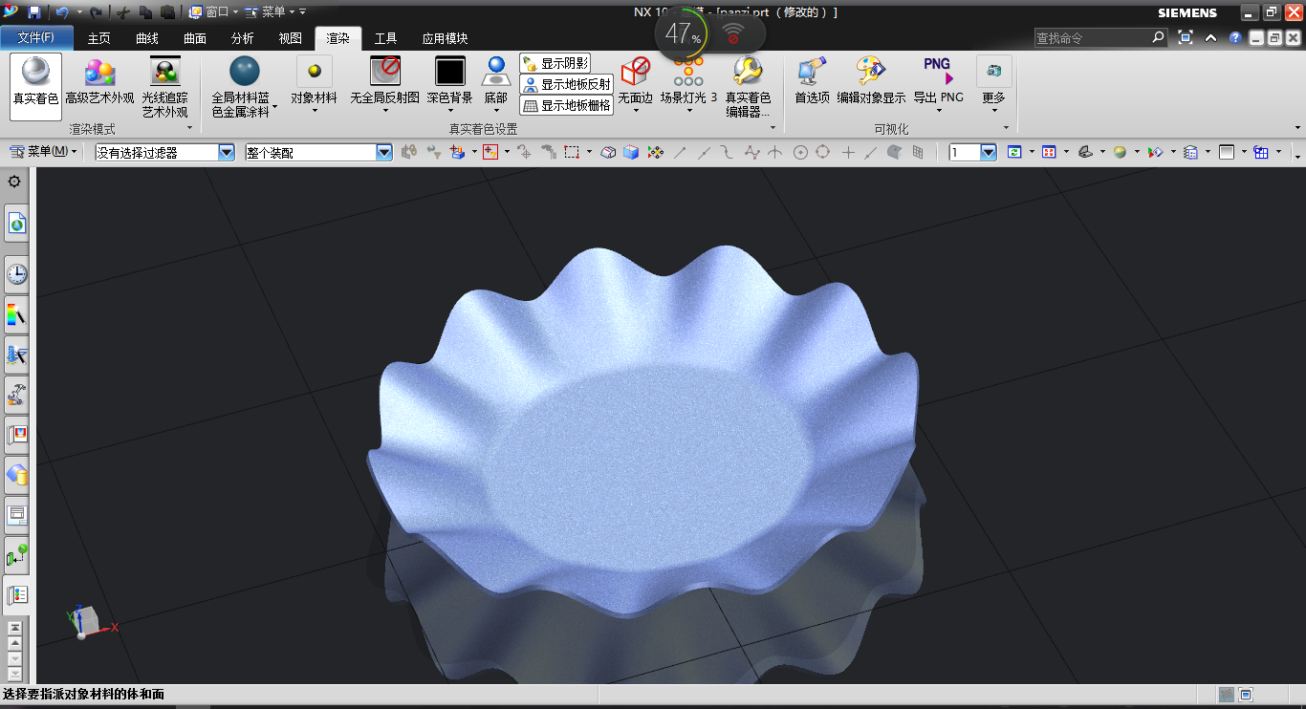Toggle full screen mode button

pos(1186,38)
